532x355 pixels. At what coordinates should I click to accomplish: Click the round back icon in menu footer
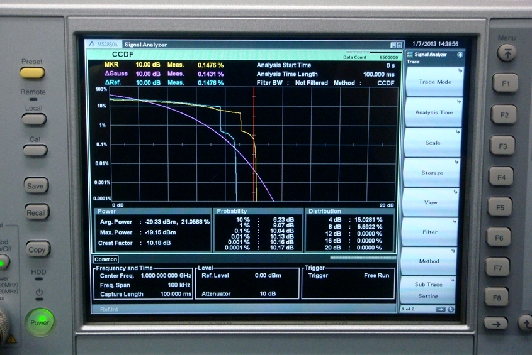click(451, 309)
